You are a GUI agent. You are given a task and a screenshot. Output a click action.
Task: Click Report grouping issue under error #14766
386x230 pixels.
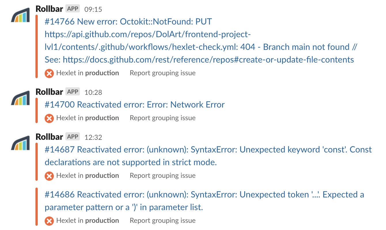click(162, 73)
